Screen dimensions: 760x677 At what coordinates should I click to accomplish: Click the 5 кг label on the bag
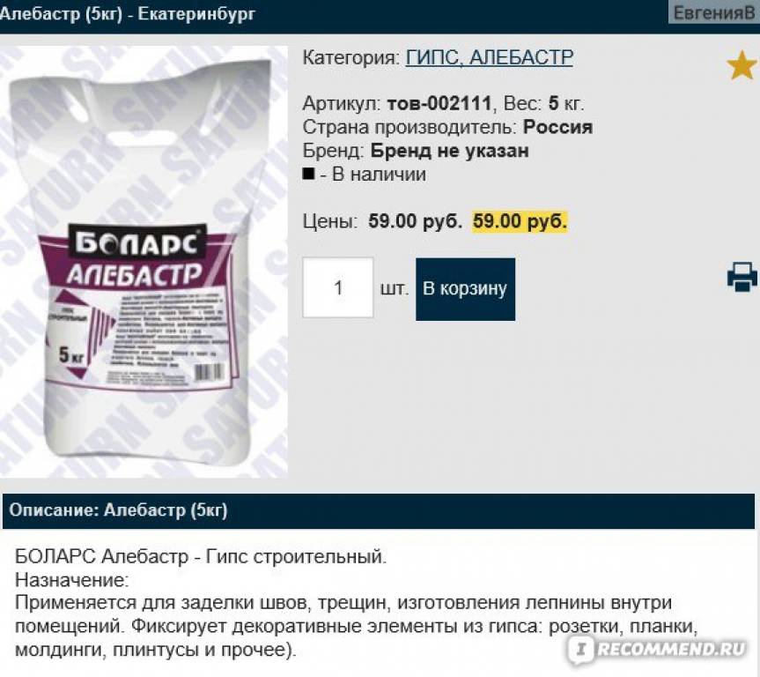[71, 356]
